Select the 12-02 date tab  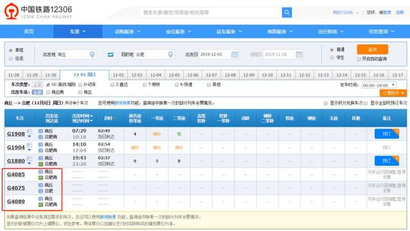[x=119, y=75]
